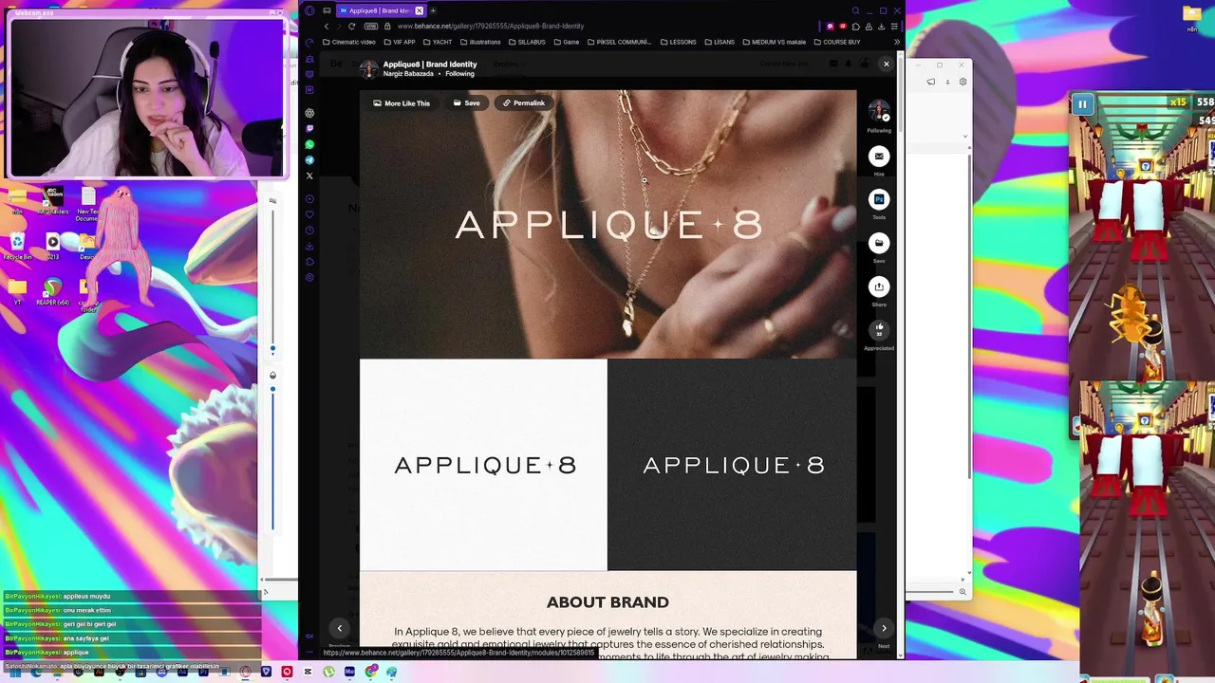Click the Appreciated thumbs-up icon
Viewport: 1215px width, 683px height.
point(879,329)
